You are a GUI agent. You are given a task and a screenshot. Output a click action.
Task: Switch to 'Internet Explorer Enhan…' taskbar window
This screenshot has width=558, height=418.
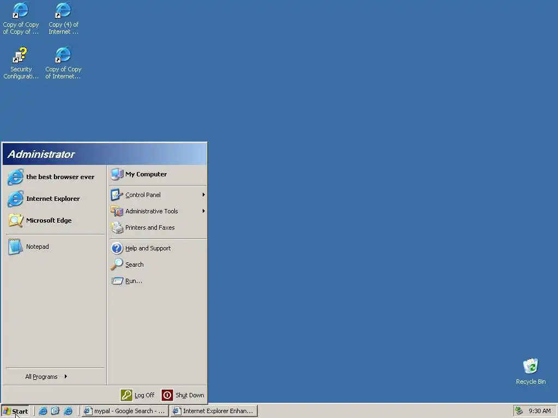[214, 411]
